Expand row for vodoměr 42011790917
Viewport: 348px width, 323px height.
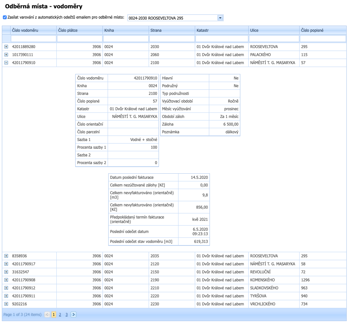6,264
